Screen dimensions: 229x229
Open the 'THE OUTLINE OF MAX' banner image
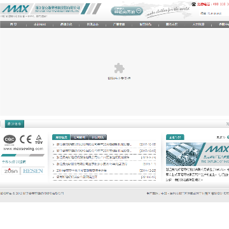pos(197,154)
